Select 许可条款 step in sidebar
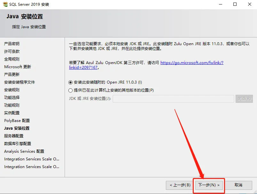Viewport: 257px width, 194px height. pyautogui.click(x=12, y=51)
